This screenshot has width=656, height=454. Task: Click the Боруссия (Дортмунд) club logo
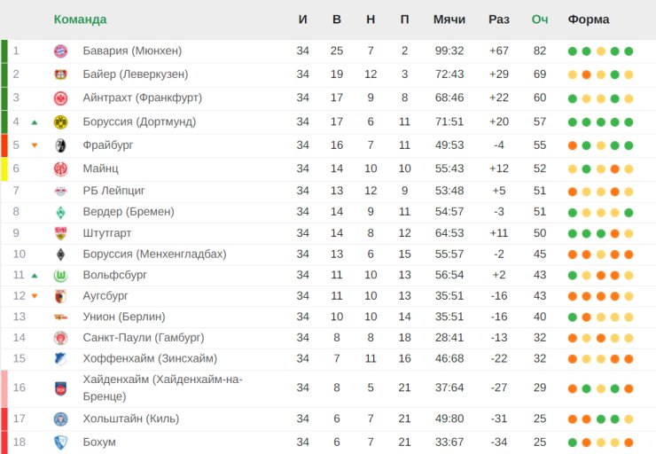[60, 121]
